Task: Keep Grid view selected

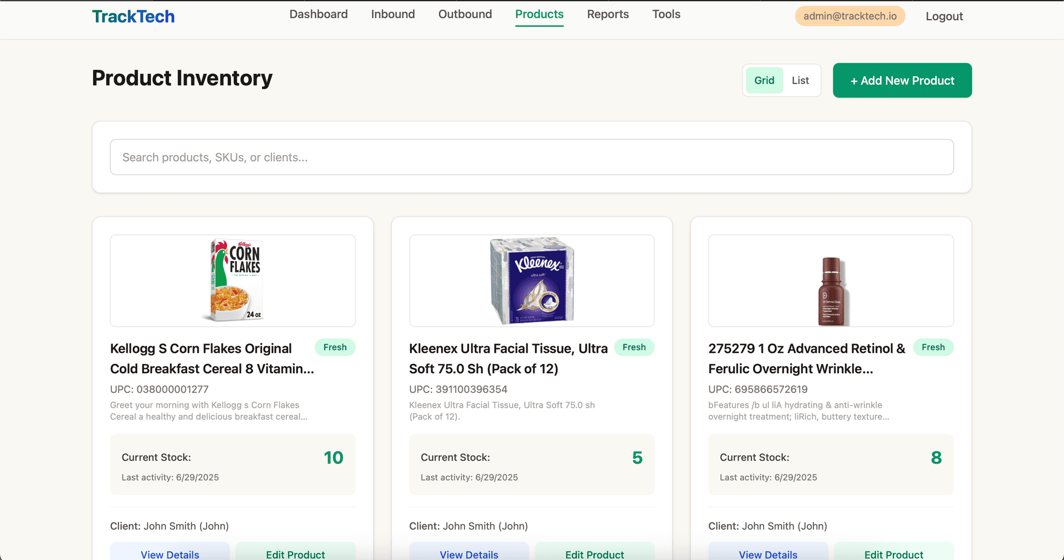Action: pos(764,80)
